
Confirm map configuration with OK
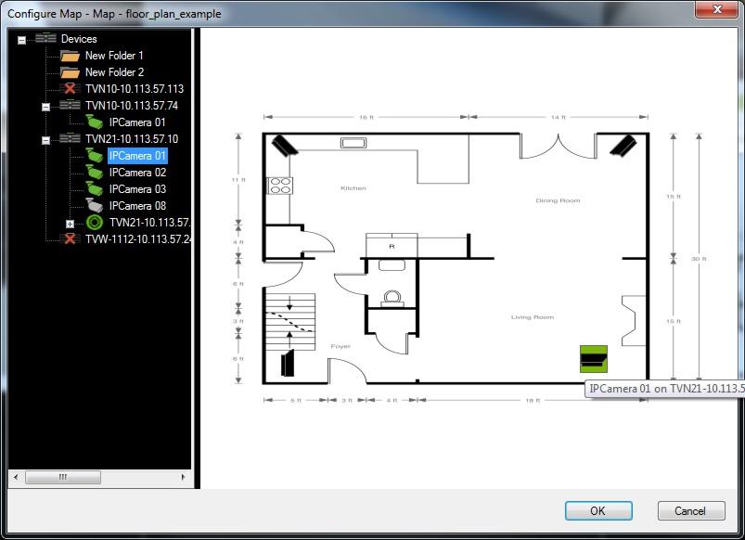[x=598, y=510]
